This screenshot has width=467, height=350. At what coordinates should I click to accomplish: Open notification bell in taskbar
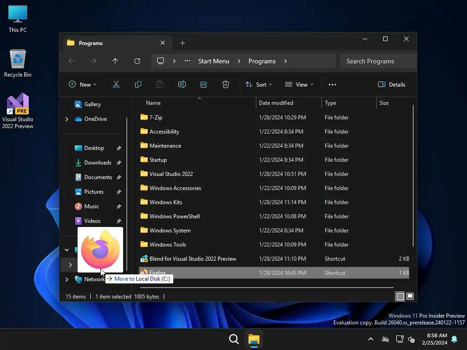pyautogui.click(x=455, y=339)
